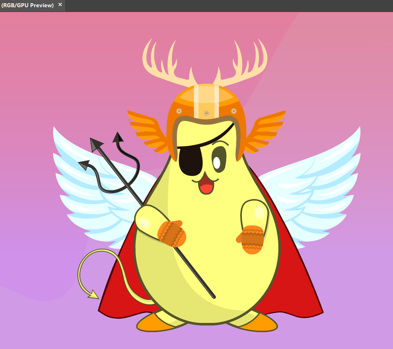
Task: Click the character's uncovered olive eye
Action: click(x=219, y=159)
